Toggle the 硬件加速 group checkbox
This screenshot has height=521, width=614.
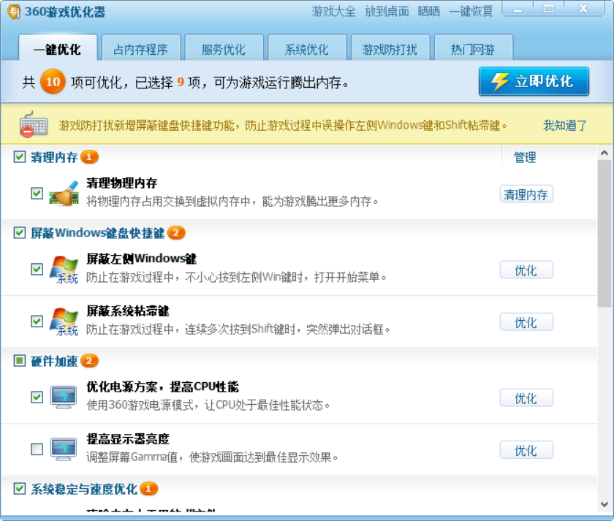click(20, 361)
